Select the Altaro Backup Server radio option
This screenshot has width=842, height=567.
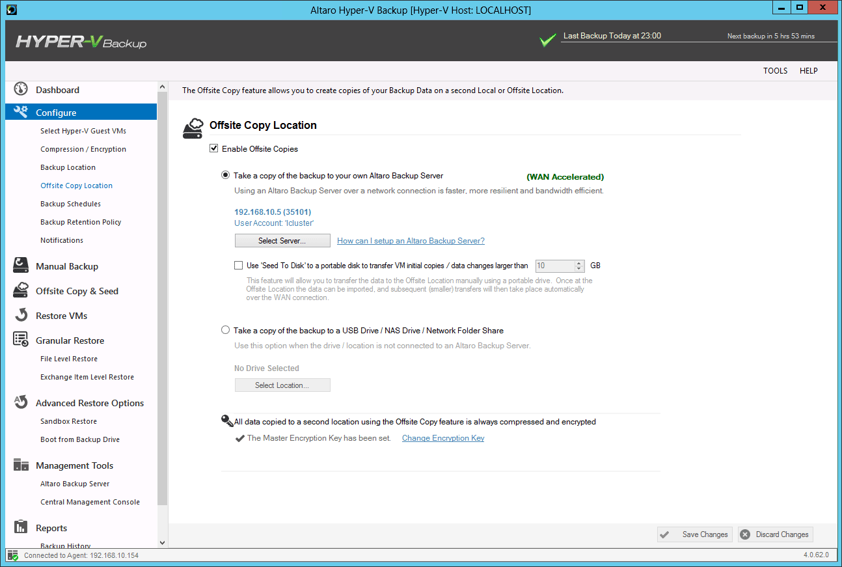(x=225, y=175)
